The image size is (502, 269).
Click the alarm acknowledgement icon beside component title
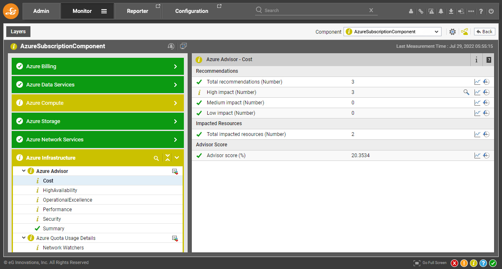pyautogui.click(x=171, y=46)
